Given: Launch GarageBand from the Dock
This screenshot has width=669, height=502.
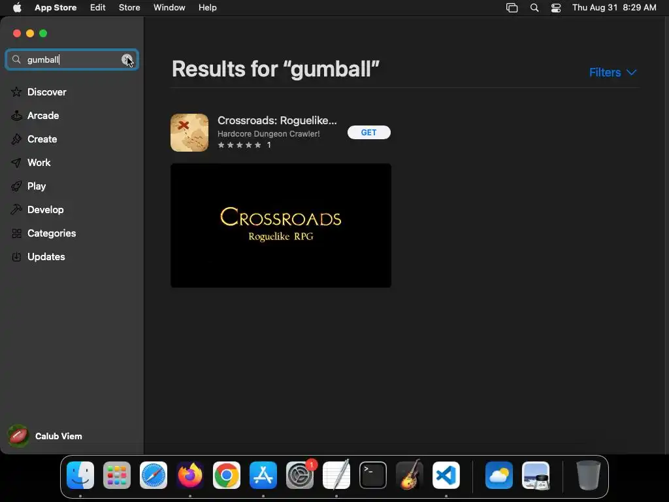Looking at the screenshot, I should [x=410, y=475].
